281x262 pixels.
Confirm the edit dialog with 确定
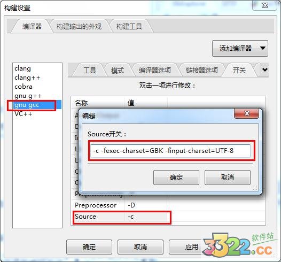[x=176, y=178]
